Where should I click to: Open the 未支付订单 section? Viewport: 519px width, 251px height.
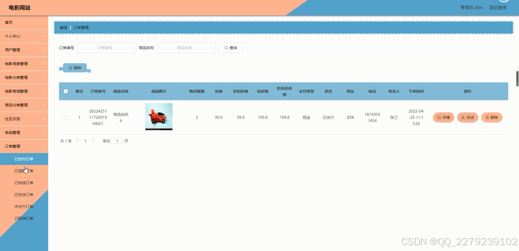(24, 206)
